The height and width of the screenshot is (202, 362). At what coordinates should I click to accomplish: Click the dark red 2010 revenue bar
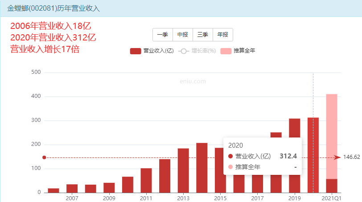pos(128,185)
